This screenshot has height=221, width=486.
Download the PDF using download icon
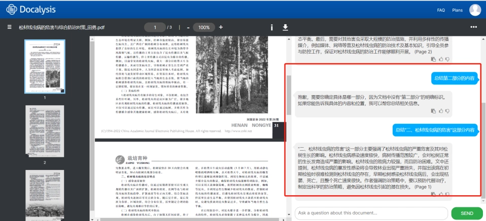coord(286,27)
